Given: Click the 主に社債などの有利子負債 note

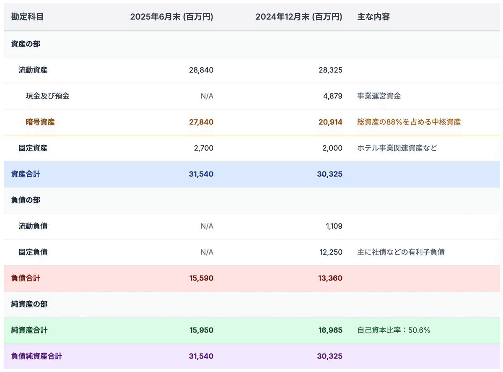Looking at the screenshot, I should point(401,252).
